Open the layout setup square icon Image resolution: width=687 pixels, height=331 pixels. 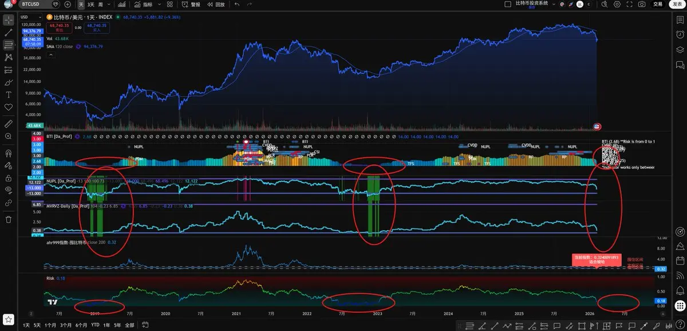507,4
